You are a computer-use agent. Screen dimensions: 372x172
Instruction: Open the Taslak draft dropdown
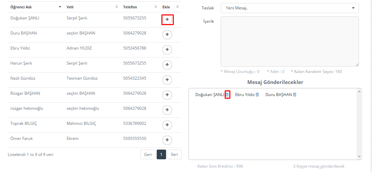click(289, 8)
